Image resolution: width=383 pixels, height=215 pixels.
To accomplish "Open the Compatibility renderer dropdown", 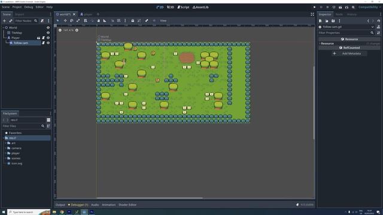I will click(x=369, y=7).
